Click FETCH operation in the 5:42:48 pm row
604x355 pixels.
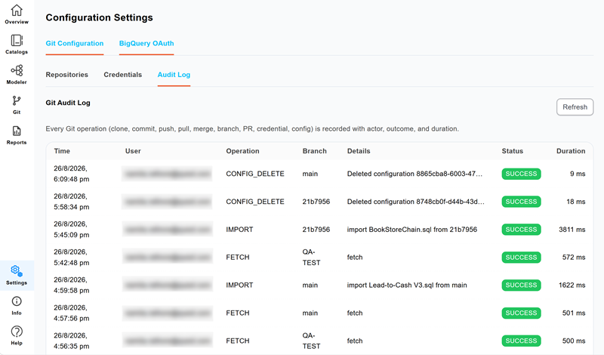(238, 257)
